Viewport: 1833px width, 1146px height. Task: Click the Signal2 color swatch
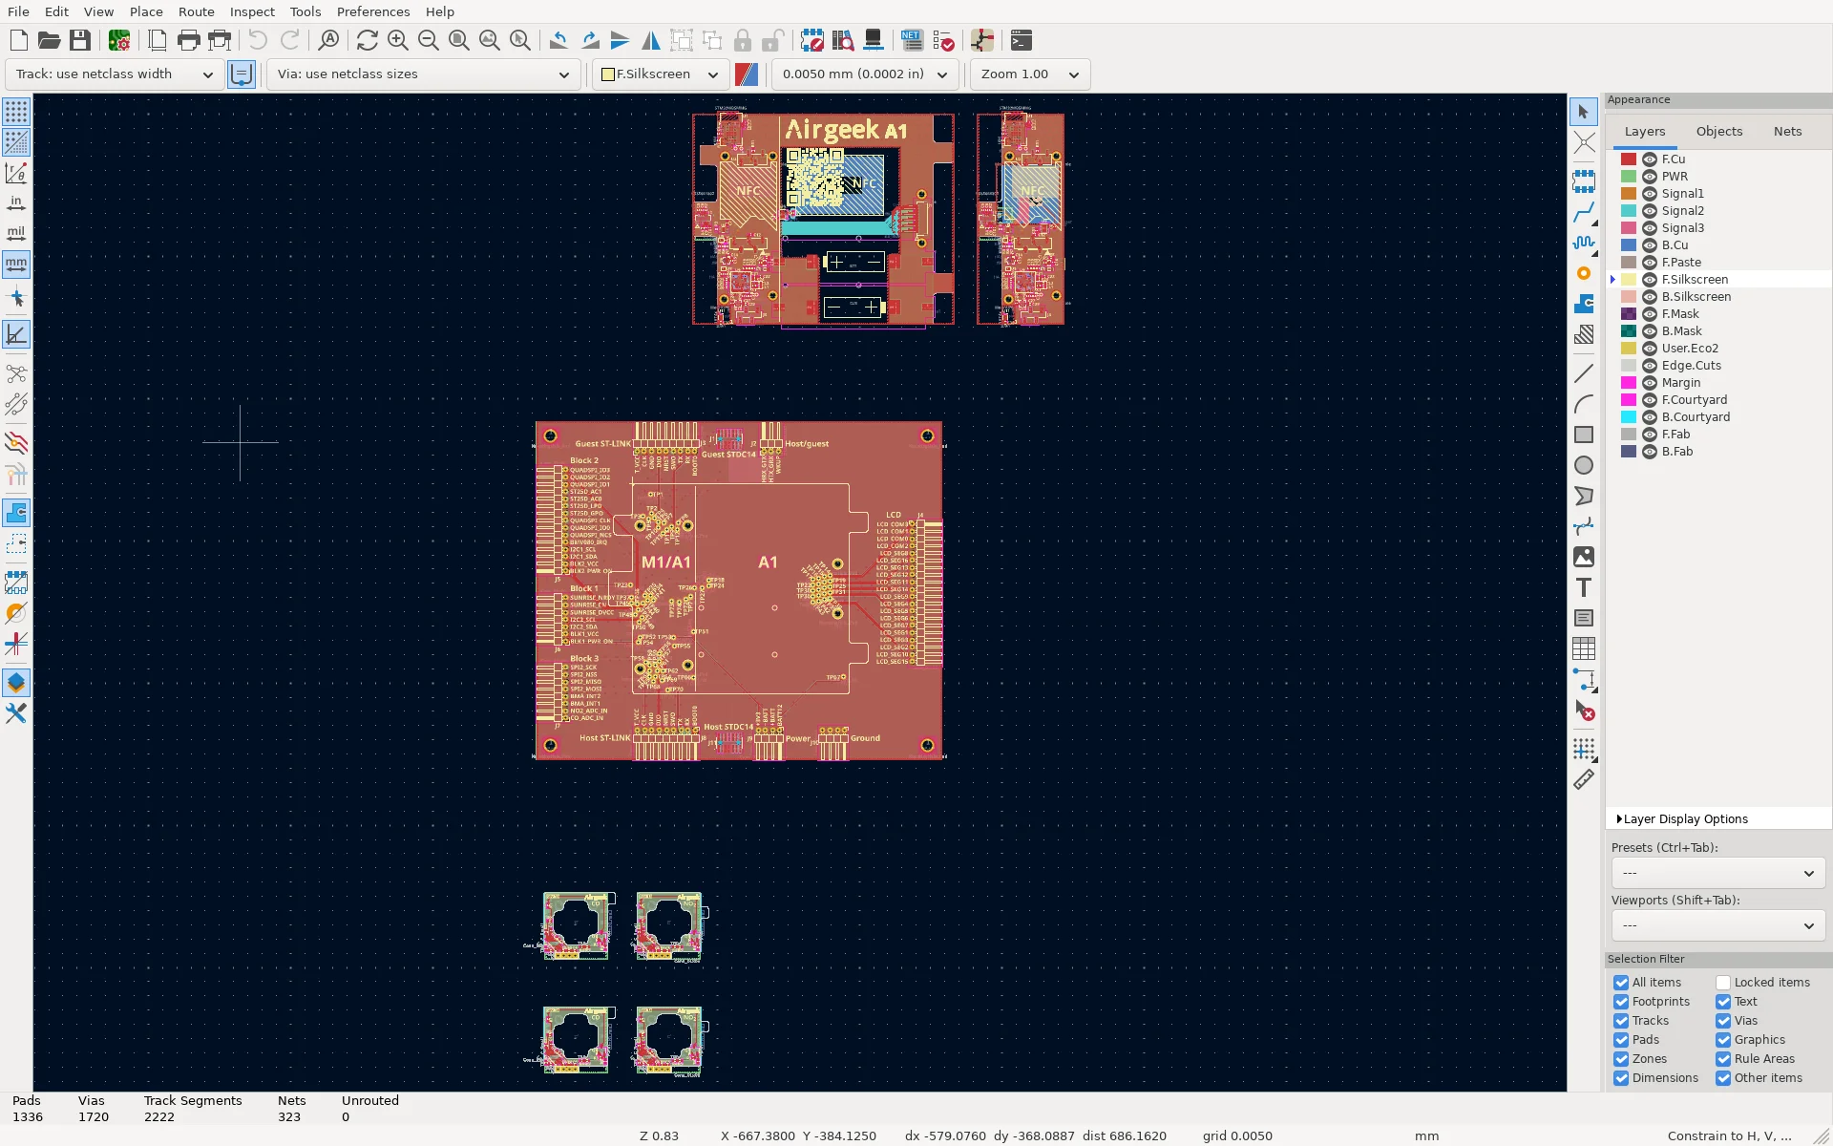pos(1629,211)
